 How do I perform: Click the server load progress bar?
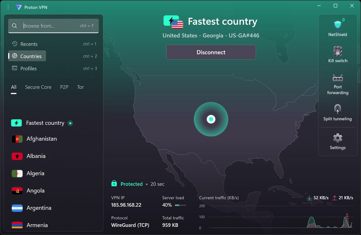(180, 205)
